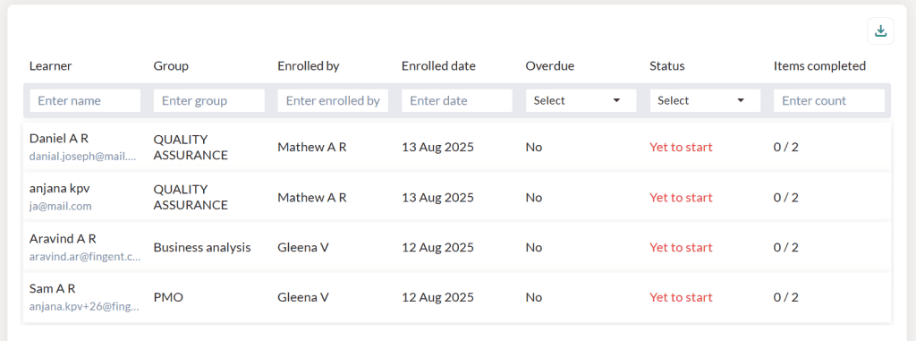The width and height of the screenshot is (916, 341).
Task: Click Mathew A R in anjana kpv's row
Action: coord(312,198)
